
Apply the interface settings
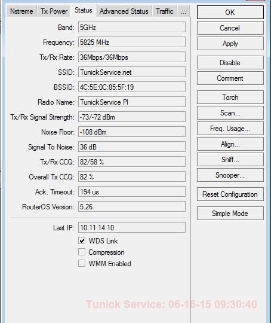(x=230, y=44)
